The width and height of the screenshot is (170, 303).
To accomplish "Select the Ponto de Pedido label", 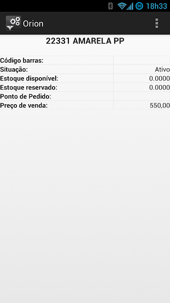I will [25, 96].
